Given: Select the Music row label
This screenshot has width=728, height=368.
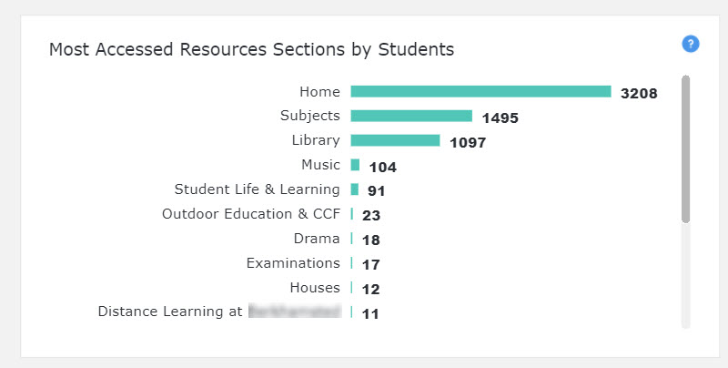Looking at the screenshot, I should [x=320, y=165].
